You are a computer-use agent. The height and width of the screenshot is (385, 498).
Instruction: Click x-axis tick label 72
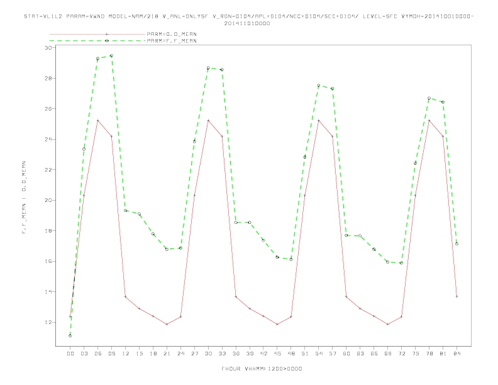(401, 354)
